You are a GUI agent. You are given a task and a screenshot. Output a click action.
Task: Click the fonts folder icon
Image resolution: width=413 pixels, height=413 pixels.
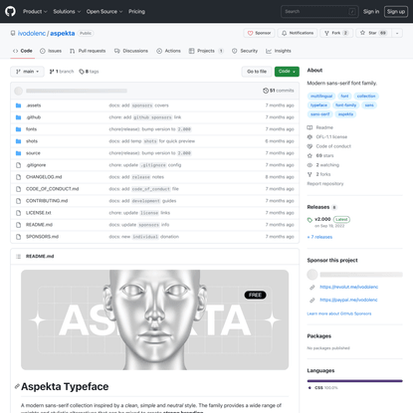19,129
